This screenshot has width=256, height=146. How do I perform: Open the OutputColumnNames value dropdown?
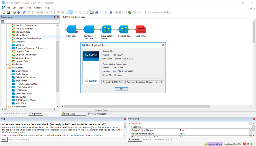[250, 130]
